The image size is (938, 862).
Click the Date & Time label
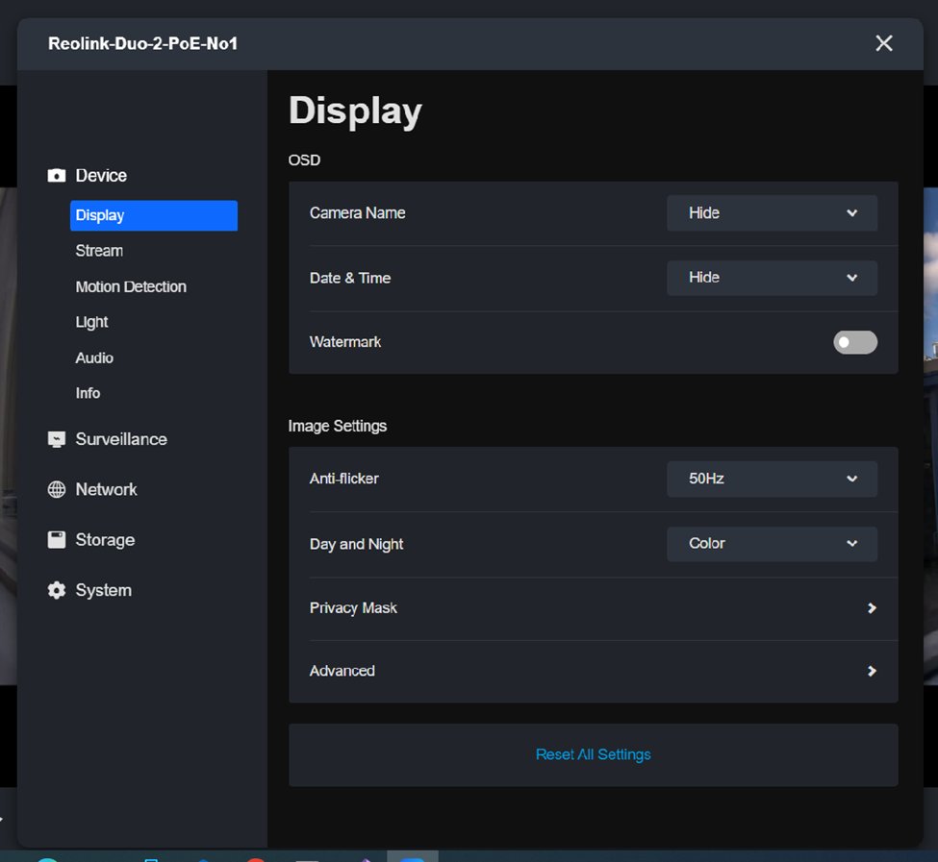(x=350, y=278)
